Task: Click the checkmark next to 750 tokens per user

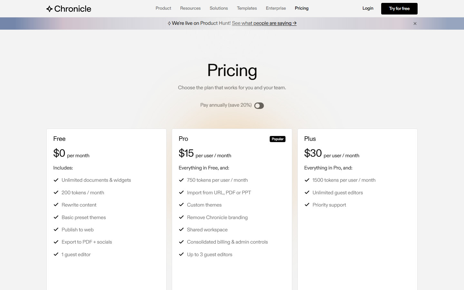Action: pos(181,180)
